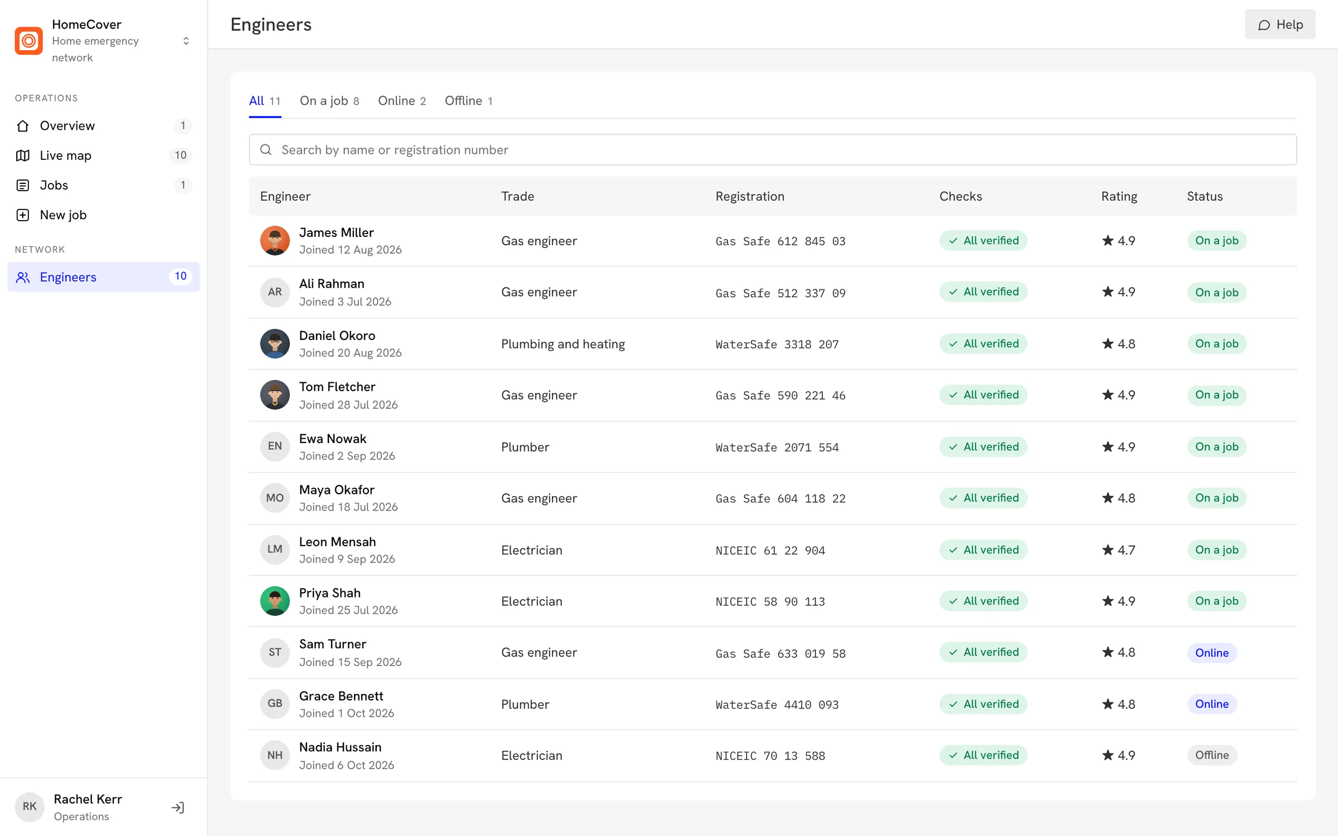Click Sam Turner's Online status badge
The height and width of the screenshot is (836, 1338).
click(x=1212, y=653)
